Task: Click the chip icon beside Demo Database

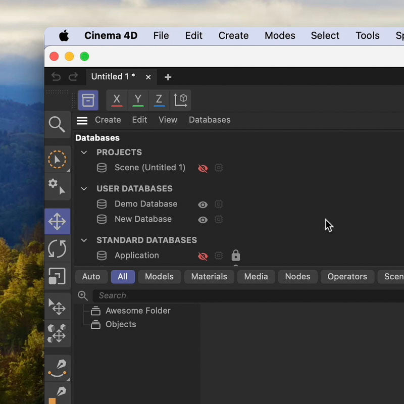Action: (x=219, y=204)
